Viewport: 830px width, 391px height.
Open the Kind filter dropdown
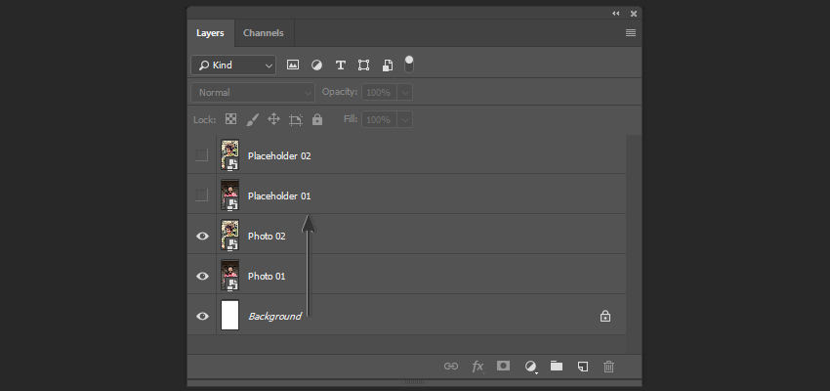click(x=233, y=65)
